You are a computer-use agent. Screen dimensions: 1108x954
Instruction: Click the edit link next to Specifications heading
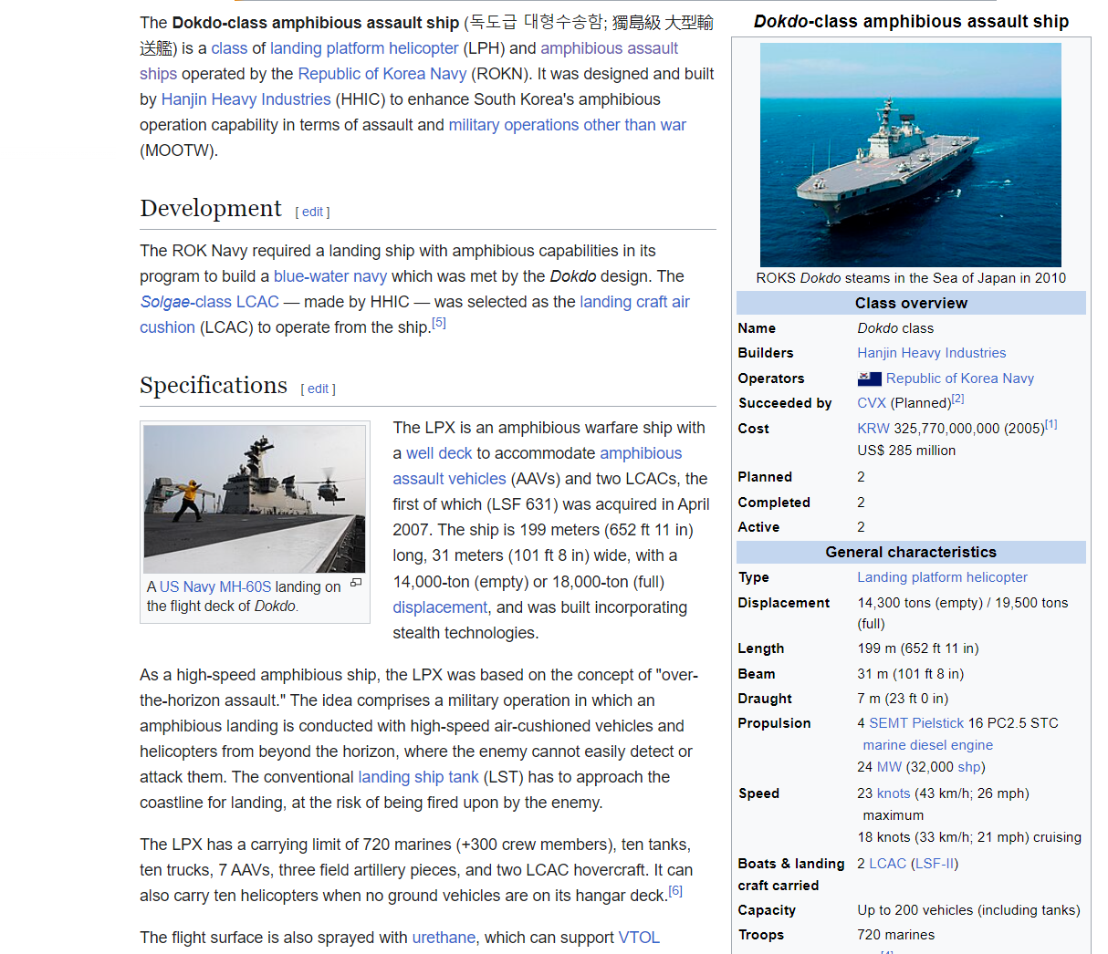tap(318, 389)
